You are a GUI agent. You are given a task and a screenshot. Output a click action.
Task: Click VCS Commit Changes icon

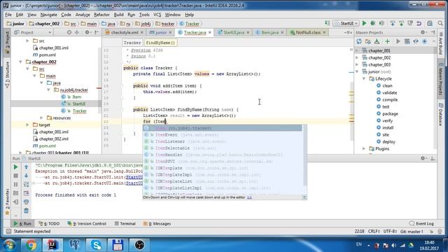pos(401,23)
